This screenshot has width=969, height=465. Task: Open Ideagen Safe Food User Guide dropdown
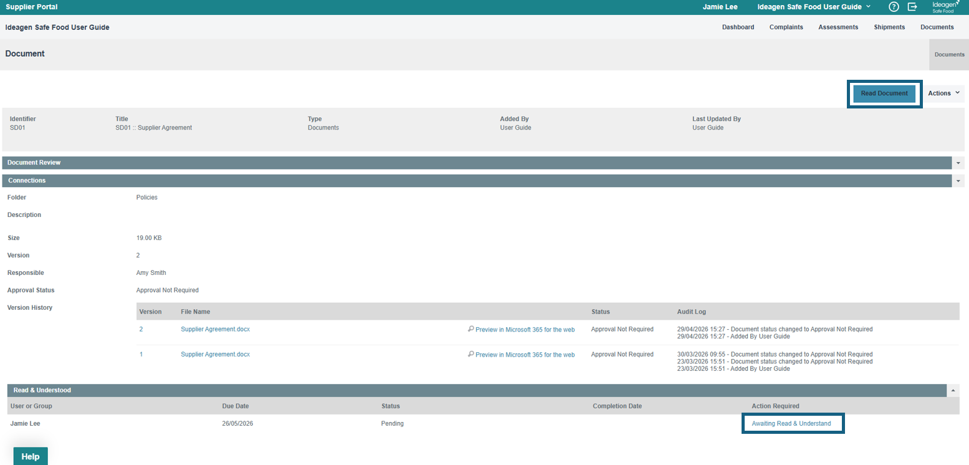(814, 7)
